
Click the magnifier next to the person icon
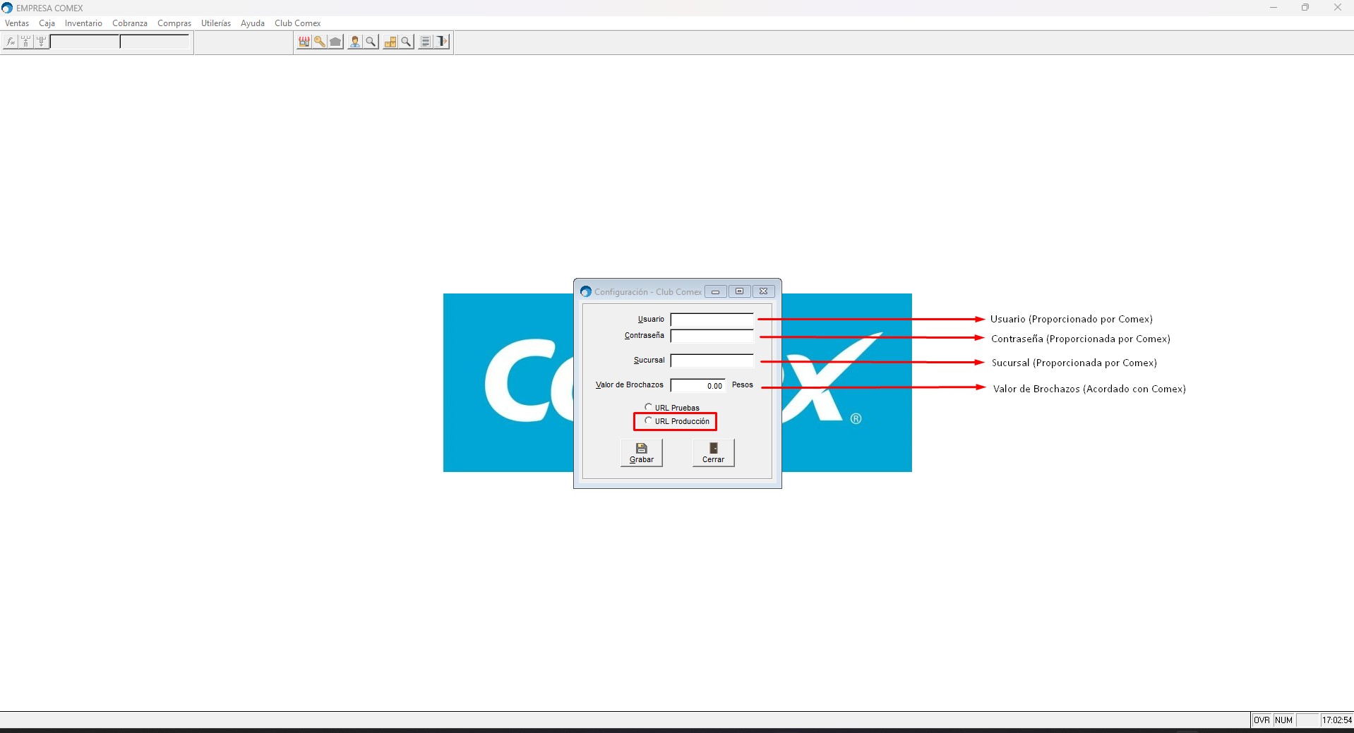371,42
